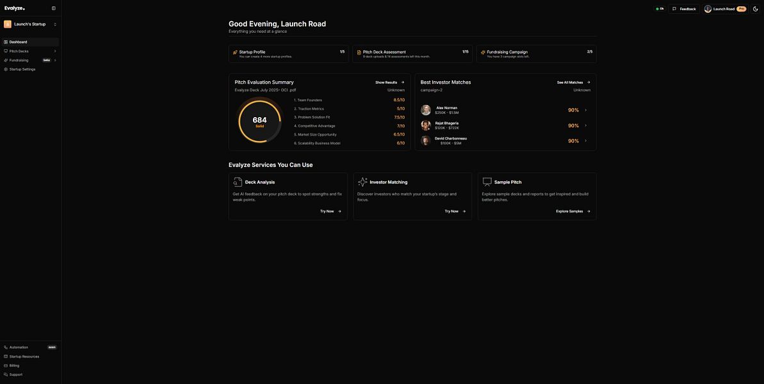Viewport: 764px width, 384px height.
Task: Click David Charbonneau's avatar photo
Action: point(426,141)
